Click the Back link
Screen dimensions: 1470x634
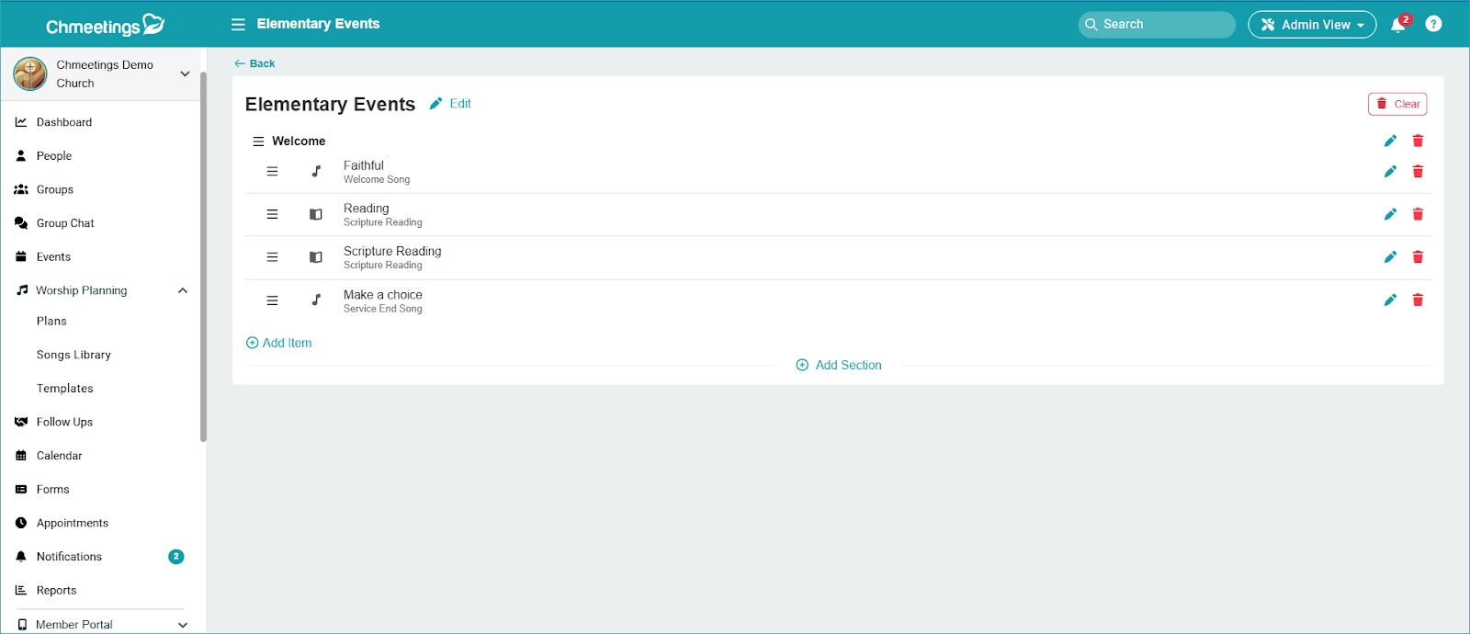click(x=255, y=63)
